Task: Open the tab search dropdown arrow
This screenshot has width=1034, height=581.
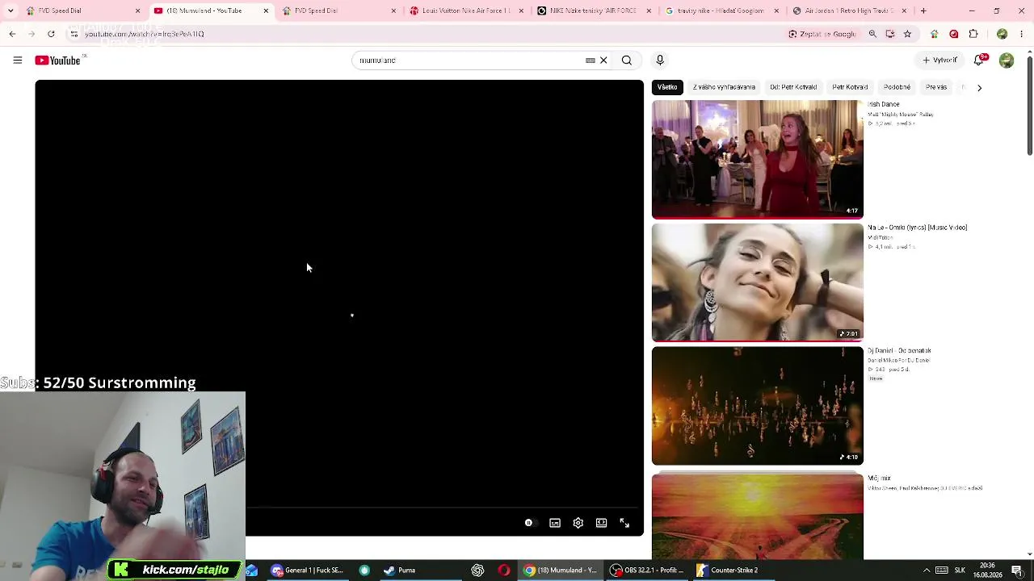Action: (11, 11)
